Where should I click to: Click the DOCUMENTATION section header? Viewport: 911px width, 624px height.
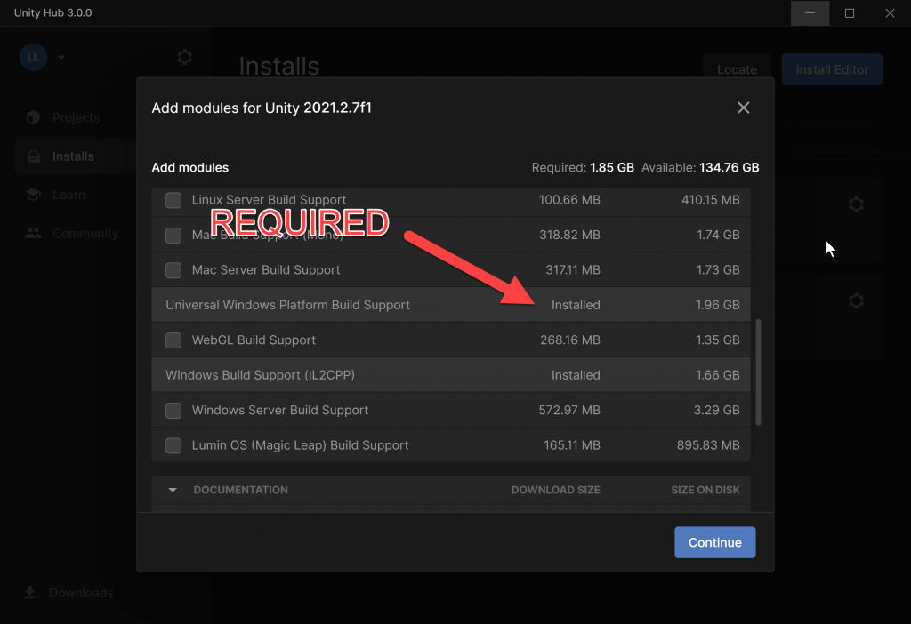click(240, 490)
